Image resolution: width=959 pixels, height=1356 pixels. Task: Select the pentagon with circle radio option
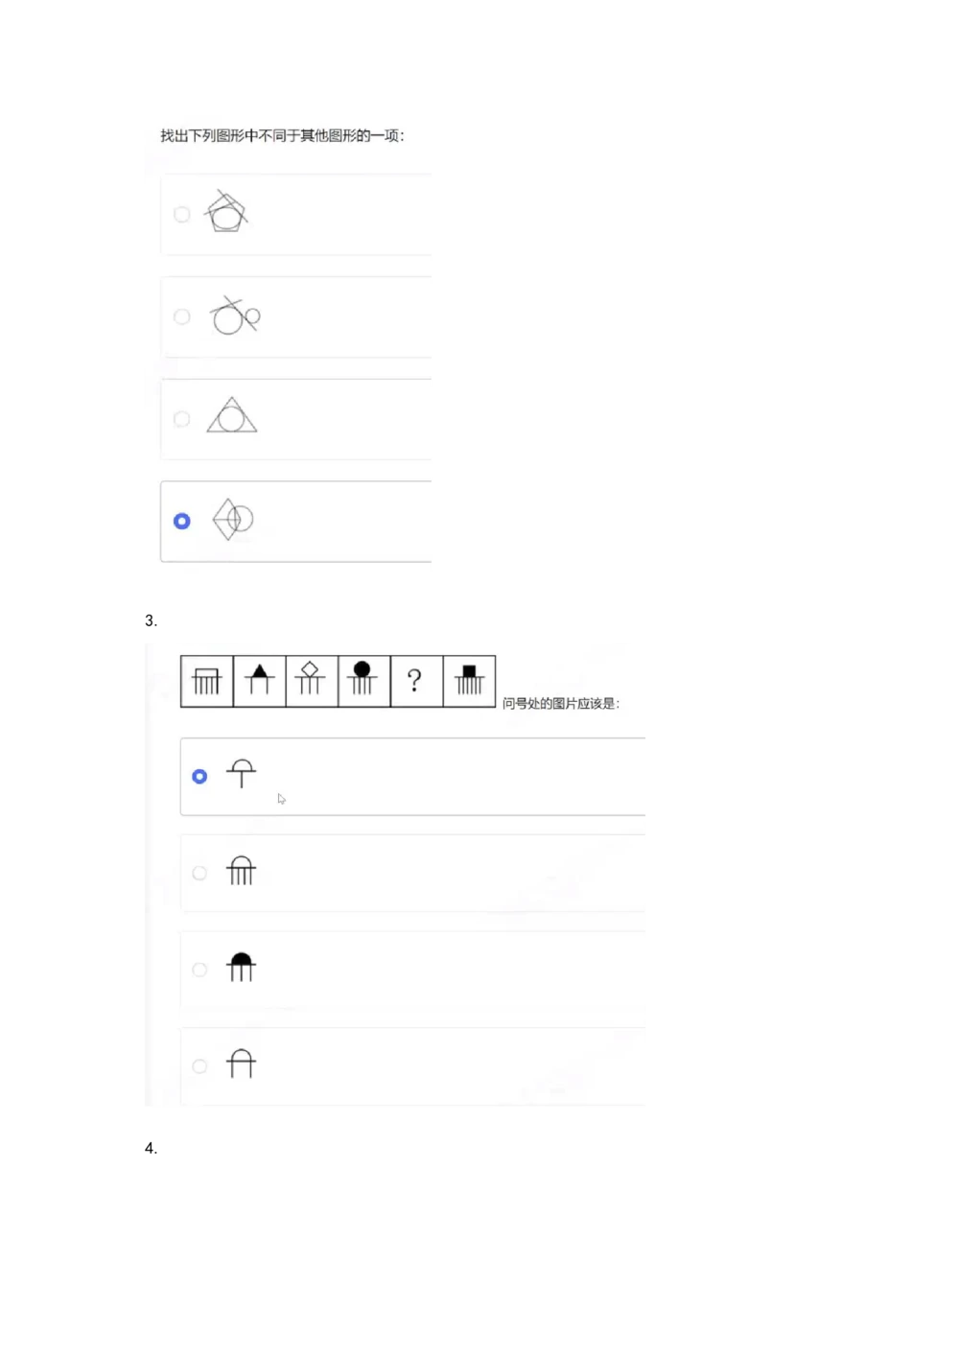coord(182,214)
